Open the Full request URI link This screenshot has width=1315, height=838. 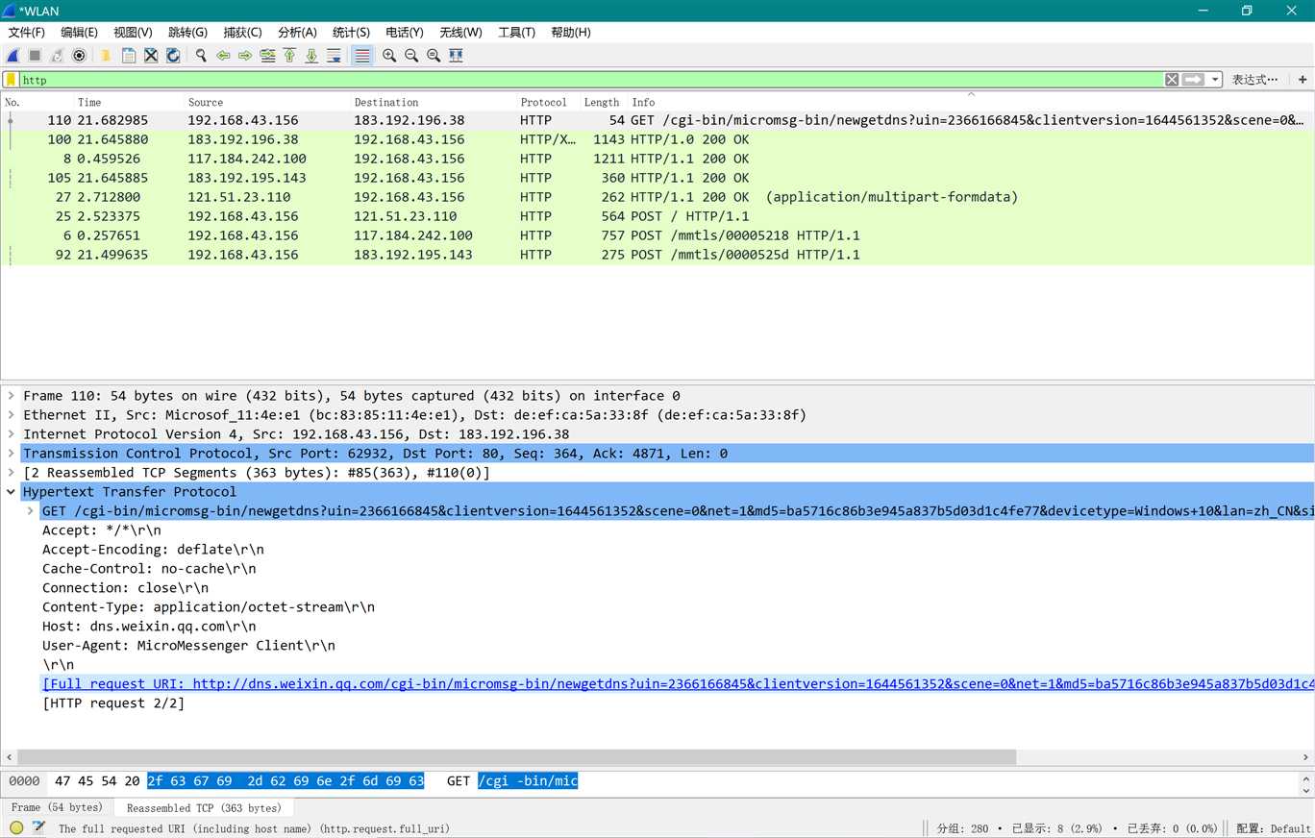coord(678,684)
